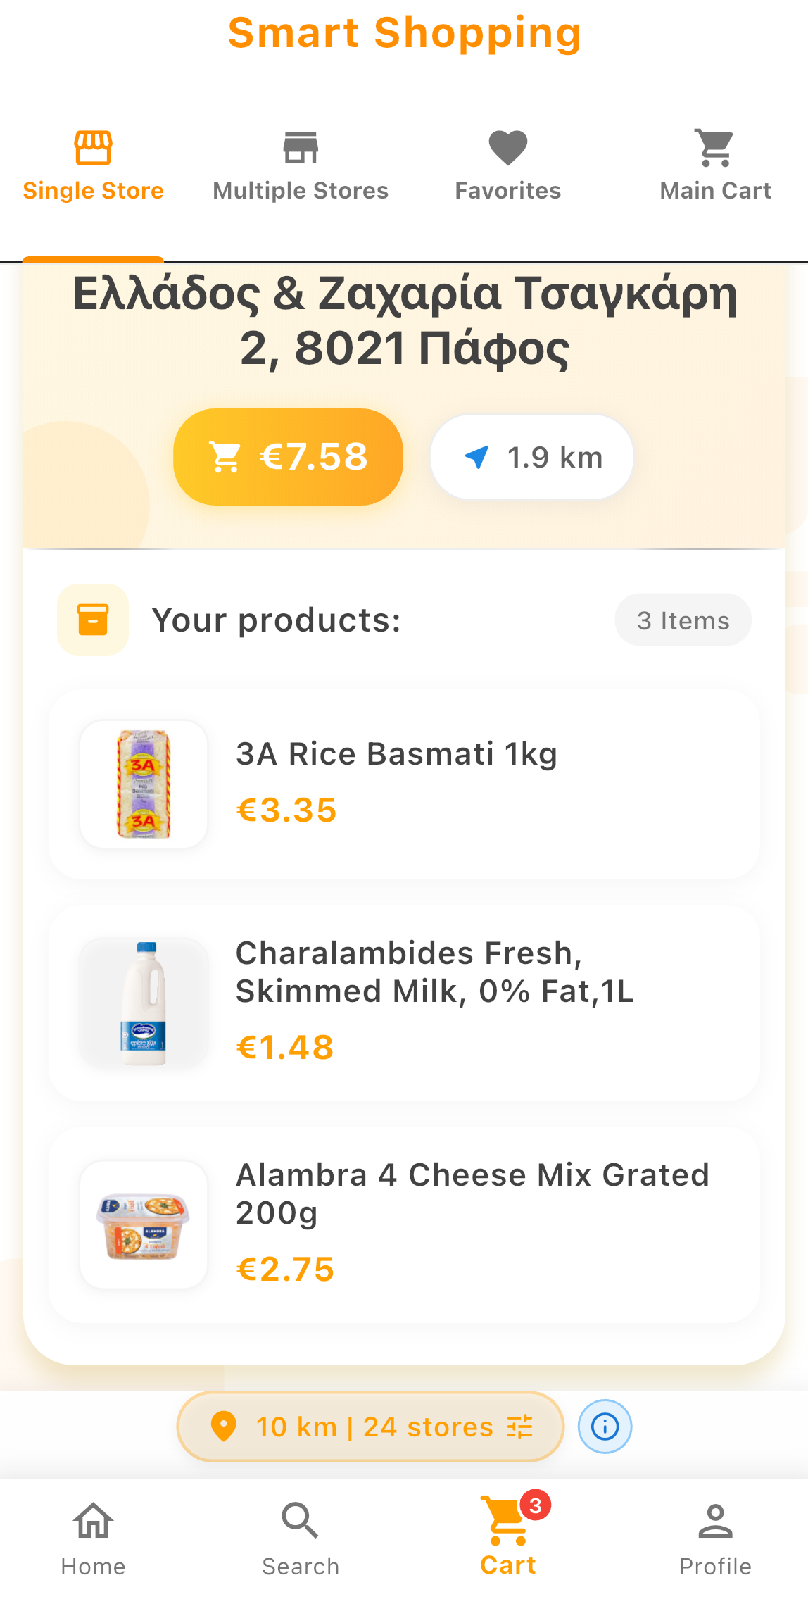Click the filter sliders icon
808x1623 pixels.
coord(520,1427)
